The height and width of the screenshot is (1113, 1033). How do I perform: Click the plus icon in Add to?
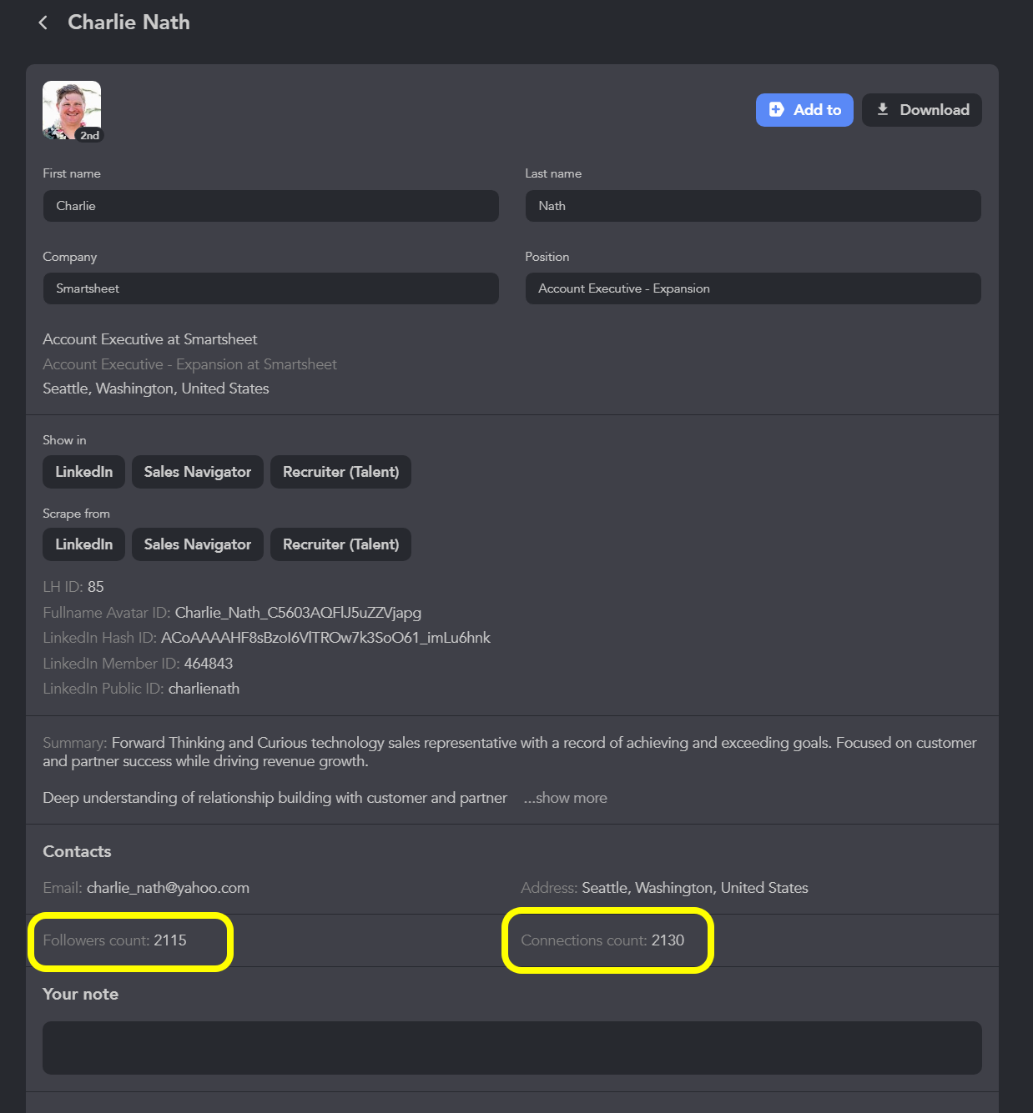coord(776,109)
